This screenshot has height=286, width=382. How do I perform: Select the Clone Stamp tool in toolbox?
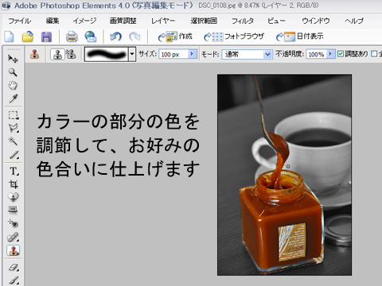13,250
